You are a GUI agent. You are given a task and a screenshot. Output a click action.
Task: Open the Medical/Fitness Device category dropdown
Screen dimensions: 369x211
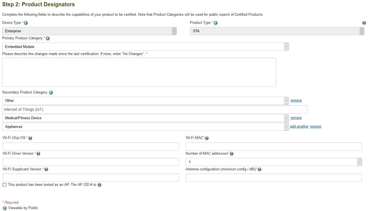[145, 118]
